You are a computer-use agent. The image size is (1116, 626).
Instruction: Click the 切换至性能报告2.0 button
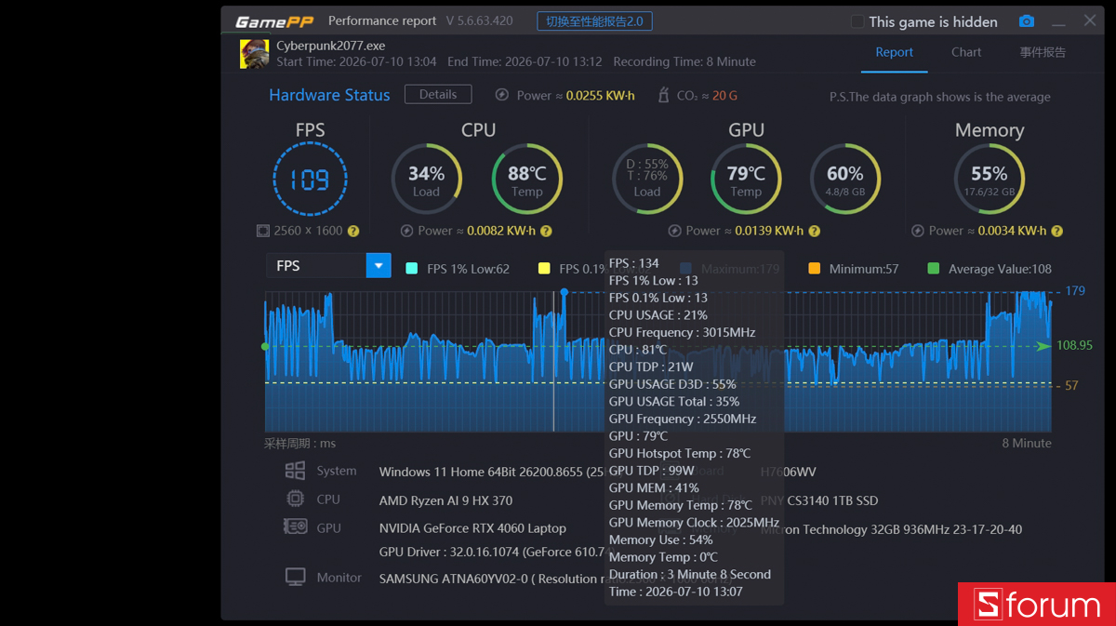coord(595,21)
